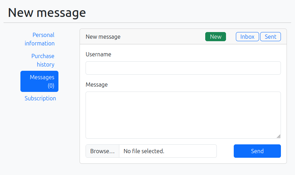Focus the Username input field

(183, 68)
